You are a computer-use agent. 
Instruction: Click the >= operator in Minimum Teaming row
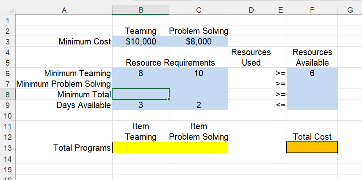tap(281, 73)
